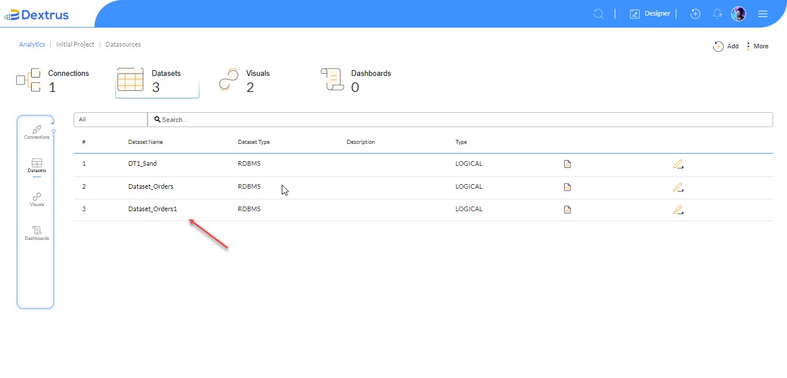The image size is (787, 378).
Task: Open the Designer mode switcher
Action: coord(650,14)
